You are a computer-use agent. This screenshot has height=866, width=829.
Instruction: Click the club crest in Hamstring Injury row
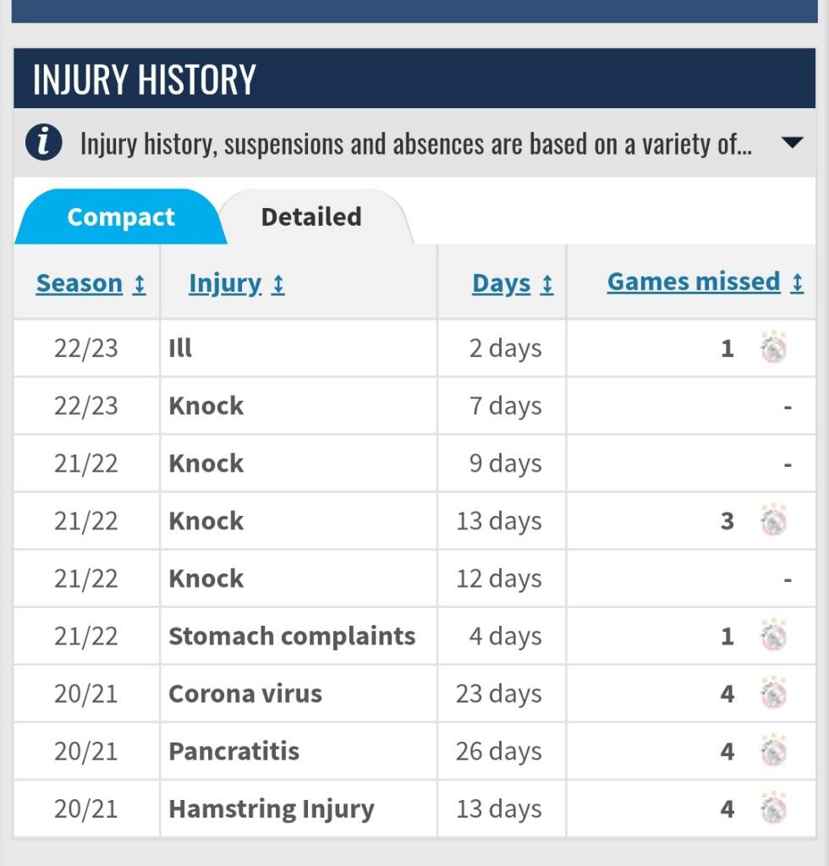773,808
